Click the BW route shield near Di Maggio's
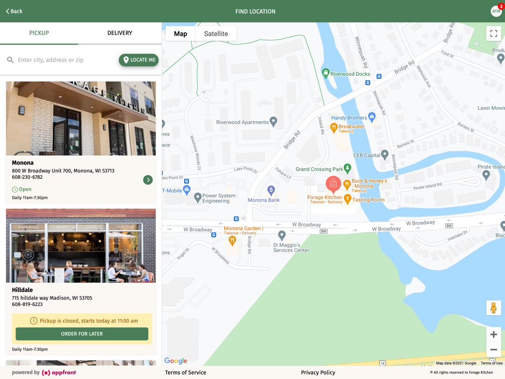The width and height of the screenshot is (505, 379). coord(324,231)
